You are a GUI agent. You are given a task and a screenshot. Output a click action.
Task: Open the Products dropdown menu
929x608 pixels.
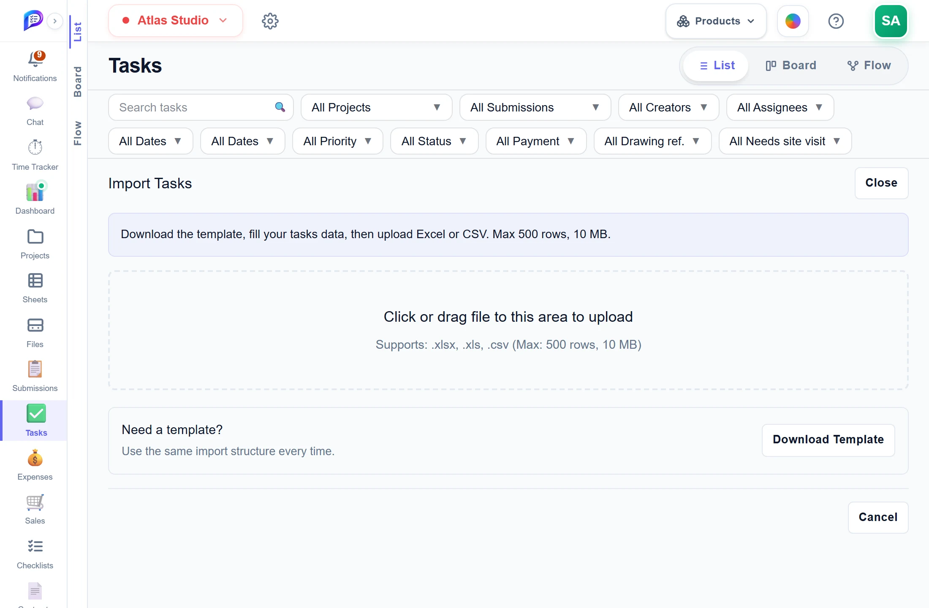[x=716, y=21]
